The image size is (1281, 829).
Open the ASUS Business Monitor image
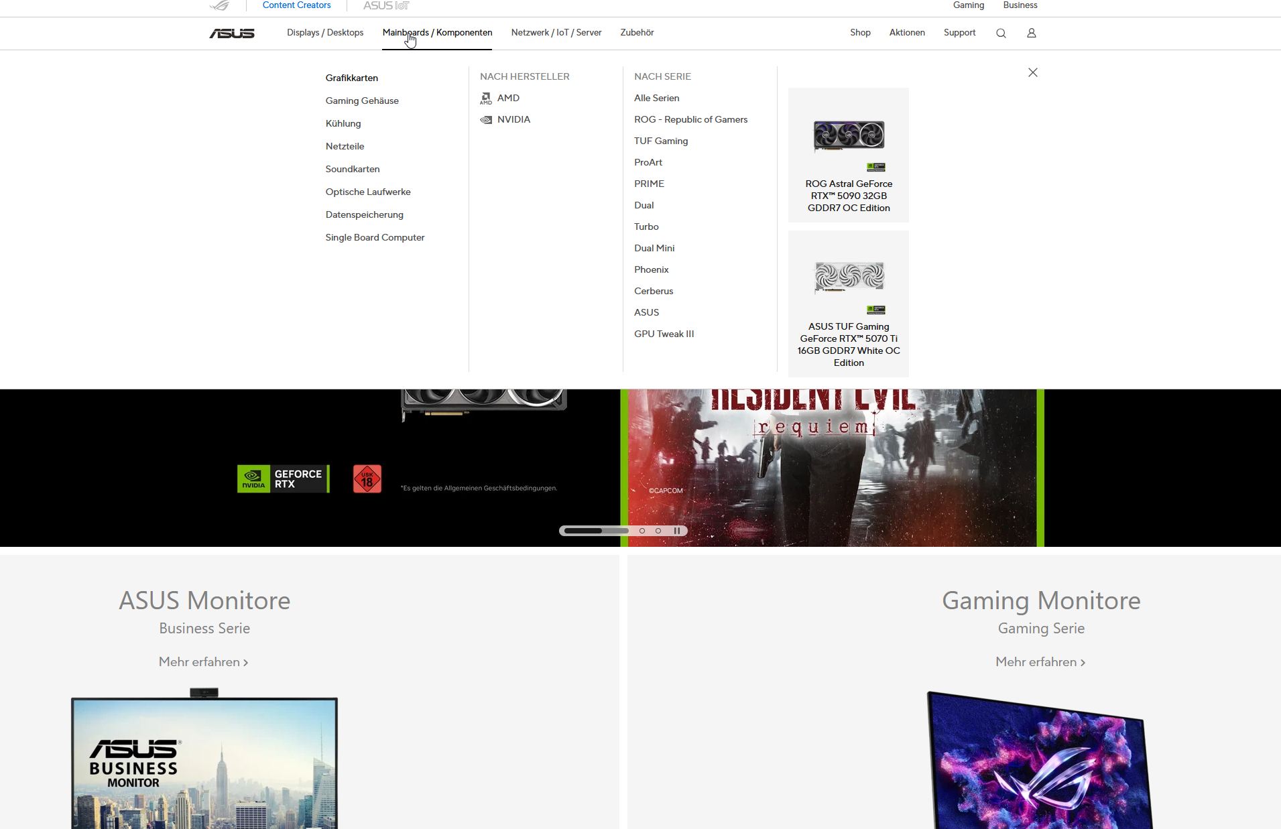coord(204,759)
